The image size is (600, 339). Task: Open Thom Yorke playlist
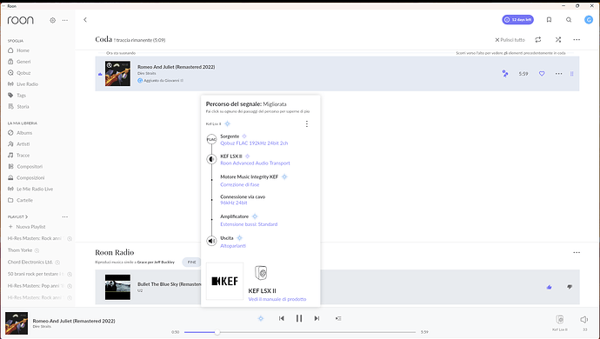[20, 250]
